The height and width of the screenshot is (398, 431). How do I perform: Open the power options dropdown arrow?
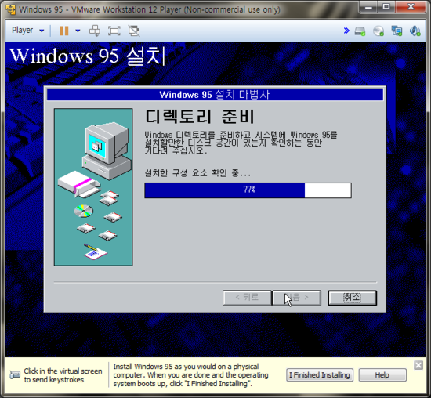coord(78,31)
